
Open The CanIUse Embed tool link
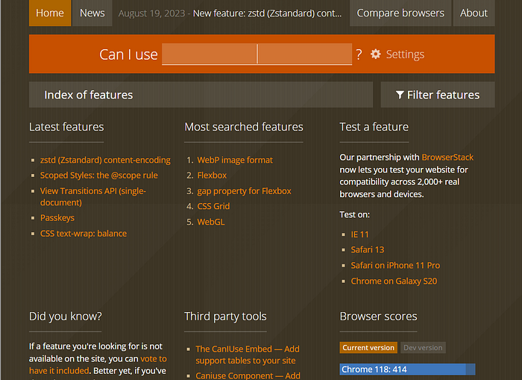248,355
